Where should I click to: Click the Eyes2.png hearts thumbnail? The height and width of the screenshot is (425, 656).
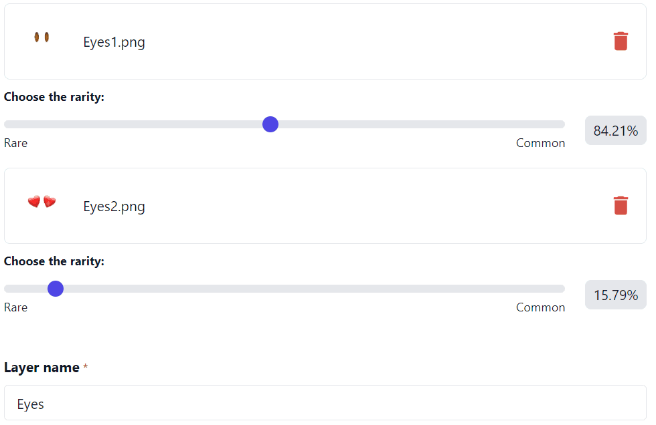point(42,201)
